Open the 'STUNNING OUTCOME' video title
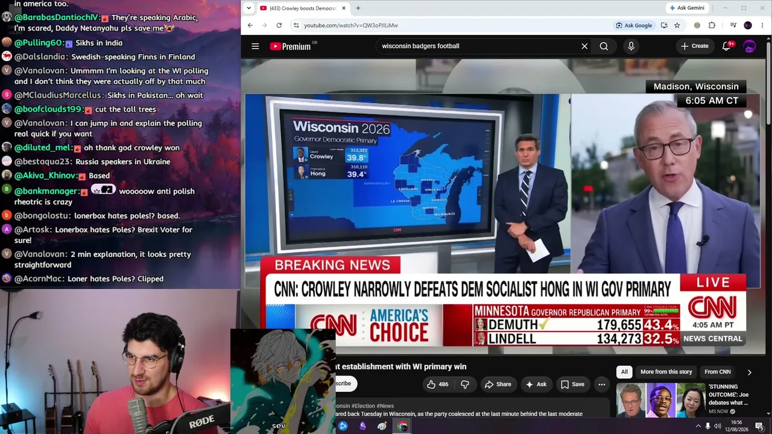Image resolution: width=772 pixels, height=434 pixels. click(729, 395)
